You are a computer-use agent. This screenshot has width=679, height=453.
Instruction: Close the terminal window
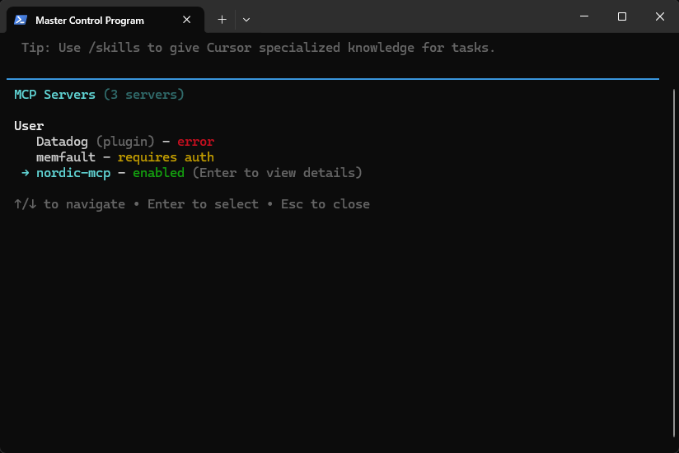pyautogui.click(x=659, y=16)
